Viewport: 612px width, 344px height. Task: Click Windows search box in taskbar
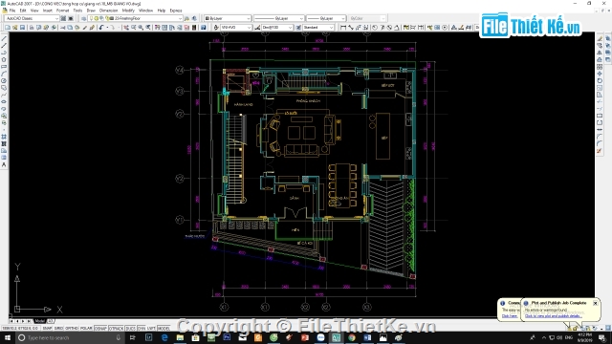tap(70, 337)
